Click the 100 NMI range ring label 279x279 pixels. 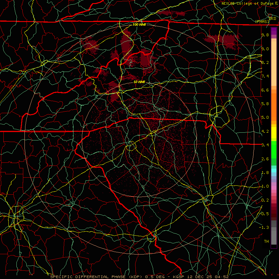point(139,24)
